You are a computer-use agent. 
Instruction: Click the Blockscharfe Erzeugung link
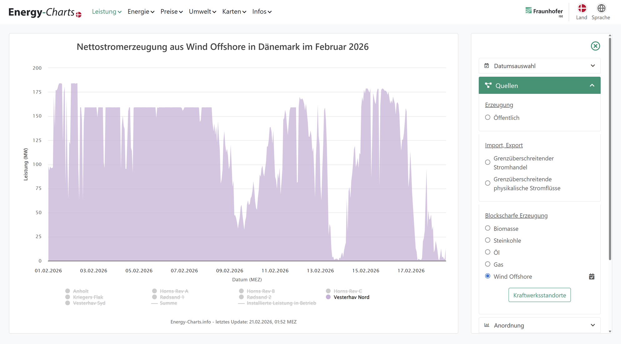516,215
